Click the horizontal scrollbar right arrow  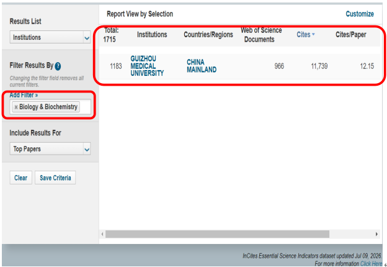point(376,234)
